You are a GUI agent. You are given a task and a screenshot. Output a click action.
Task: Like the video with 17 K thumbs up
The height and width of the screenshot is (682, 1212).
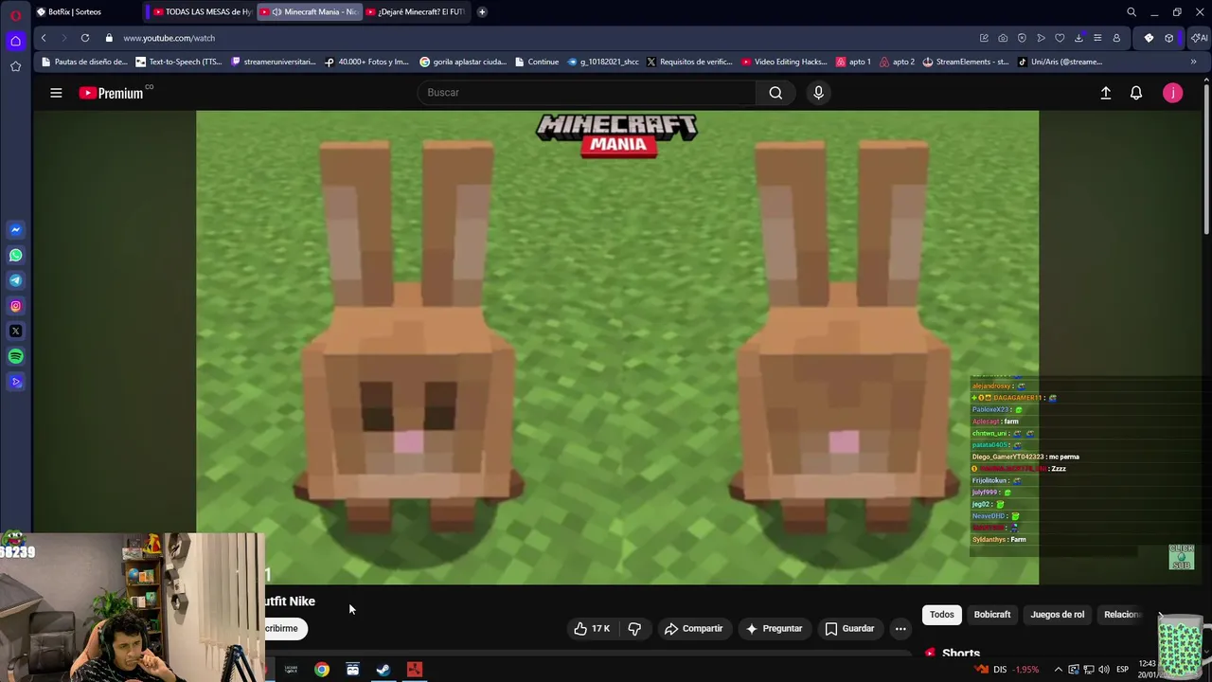(593, 629)
